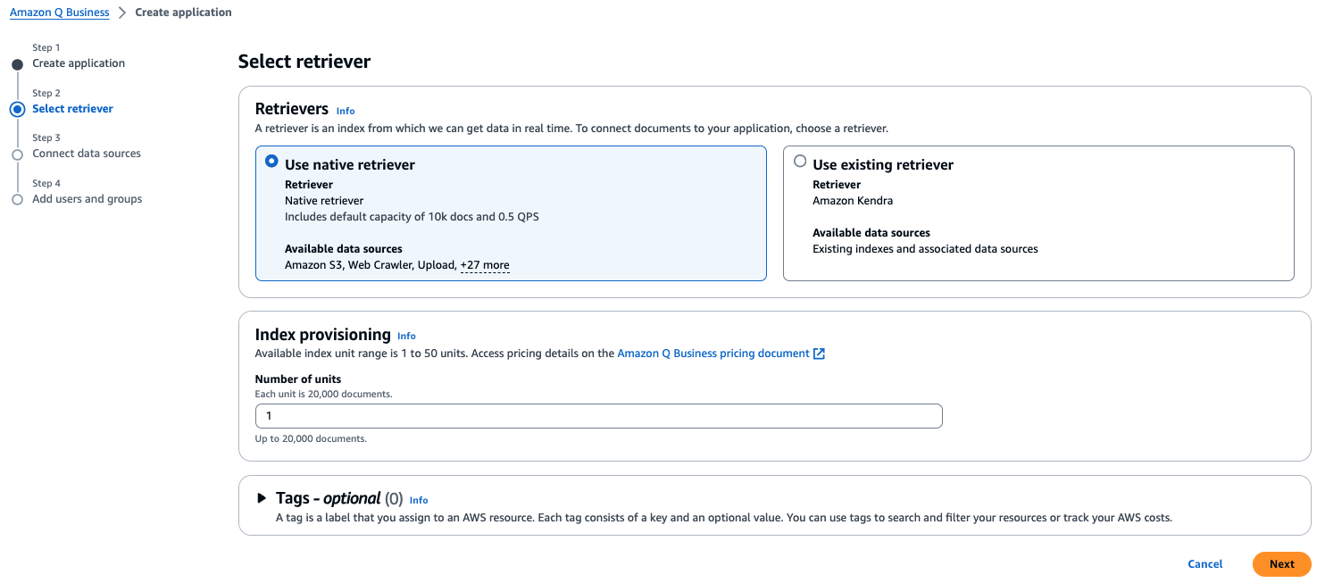Select the Use existing retriever radio button

[800, 162]
